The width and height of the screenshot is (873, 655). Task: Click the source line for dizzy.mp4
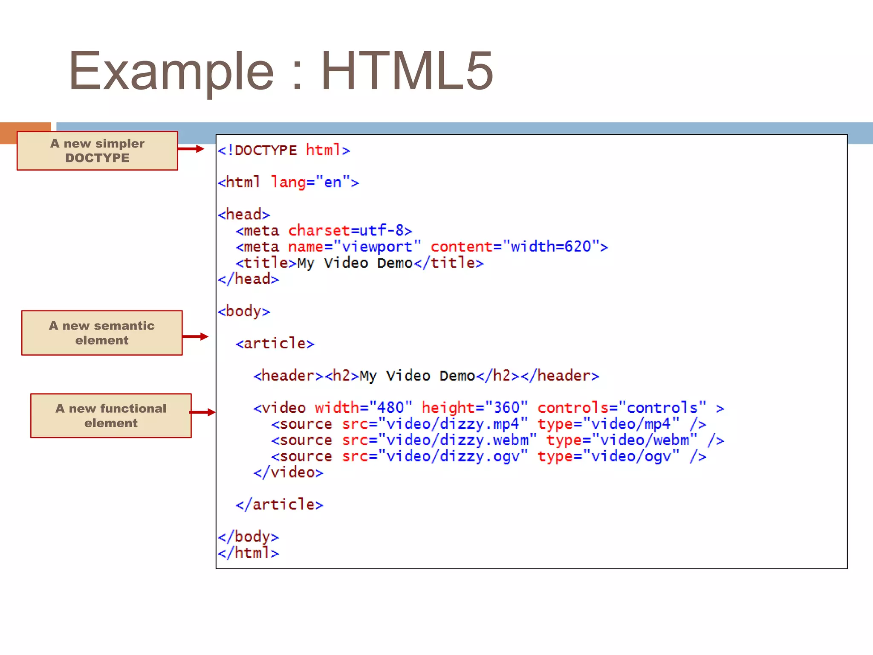click(489, 424)
